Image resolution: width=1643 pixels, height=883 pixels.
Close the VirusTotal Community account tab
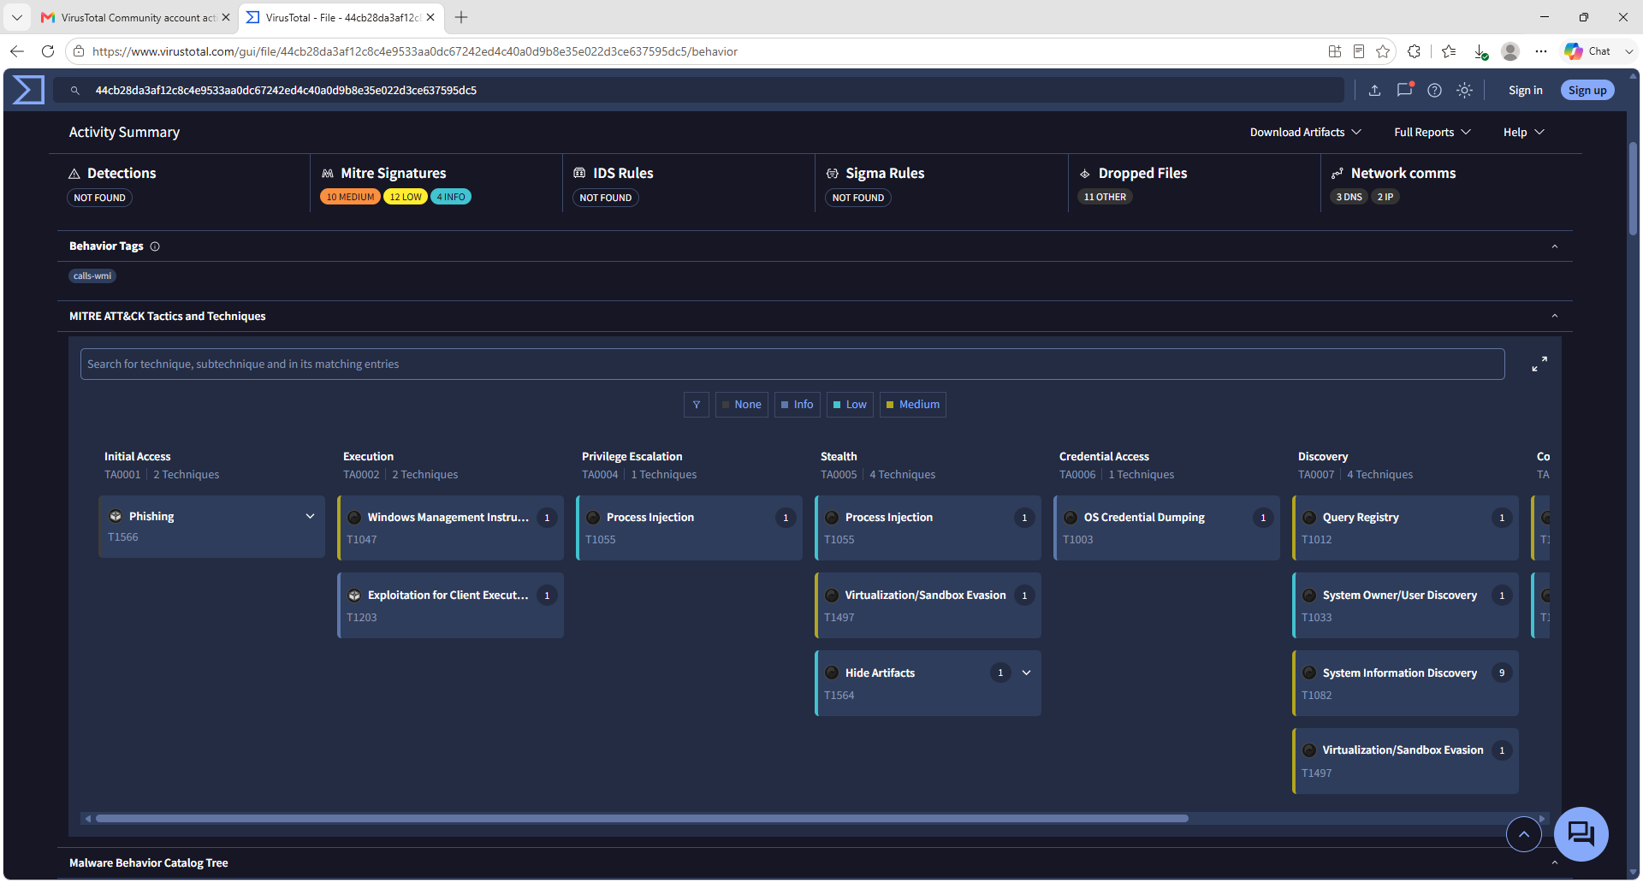226,17
